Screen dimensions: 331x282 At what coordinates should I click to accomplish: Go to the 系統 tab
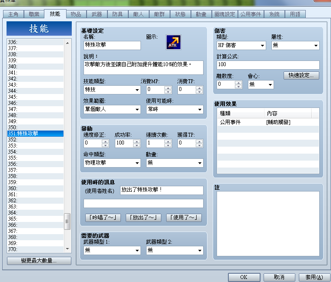point(274,14)
